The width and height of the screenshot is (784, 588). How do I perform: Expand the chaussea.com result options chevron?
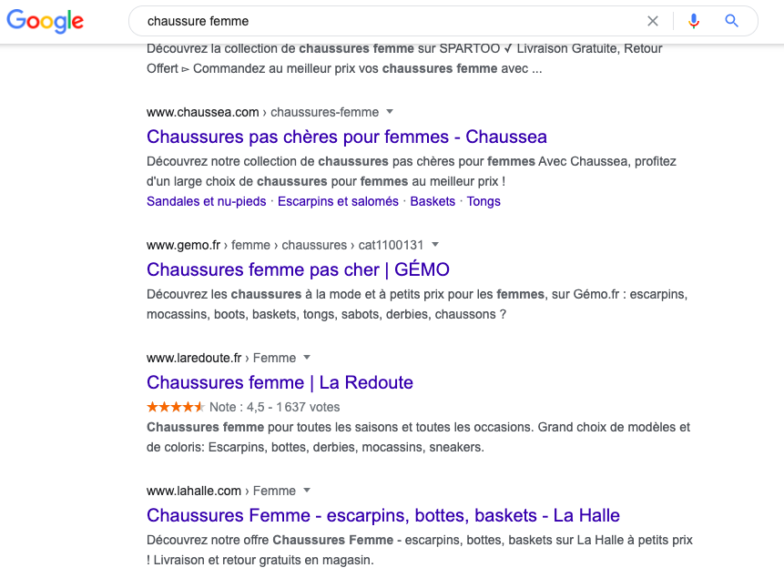click(x=389, y=112)
